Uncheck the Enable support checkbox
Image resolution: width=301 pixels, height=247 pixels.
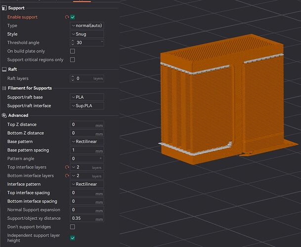tap(73, 17)
